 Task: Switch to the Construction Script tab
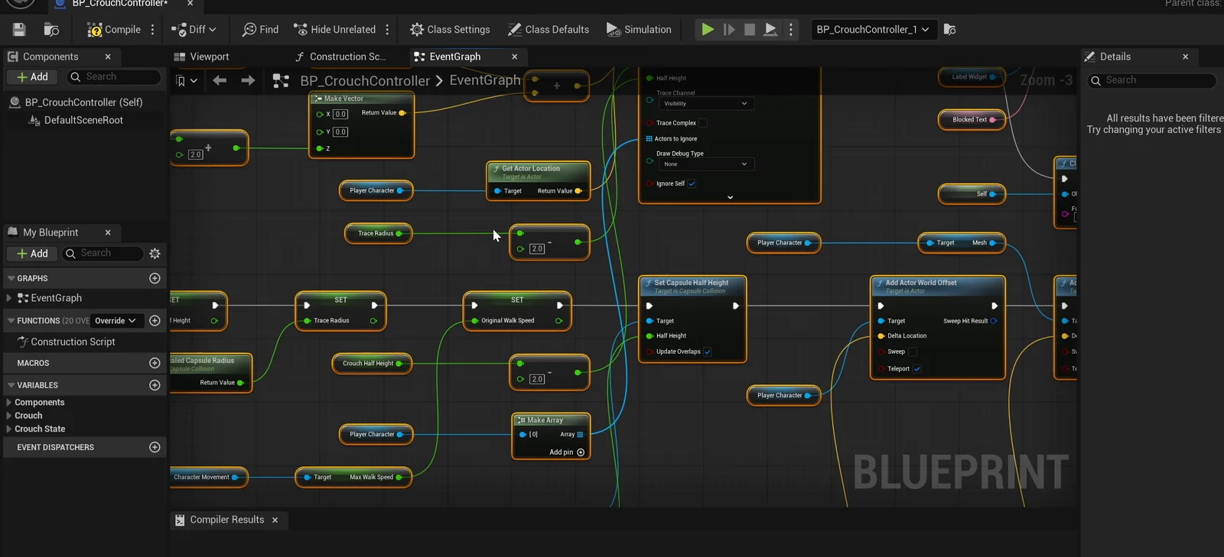coord(341,57)
